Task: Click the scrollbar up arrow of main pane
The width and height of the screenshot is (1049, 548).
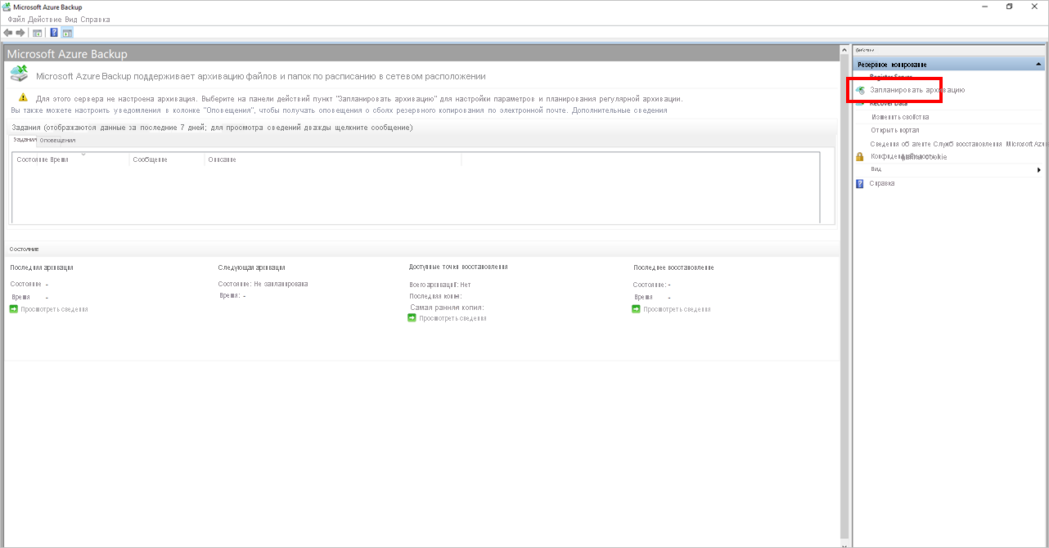Action: pyautogui.click(x=845, y=51)
